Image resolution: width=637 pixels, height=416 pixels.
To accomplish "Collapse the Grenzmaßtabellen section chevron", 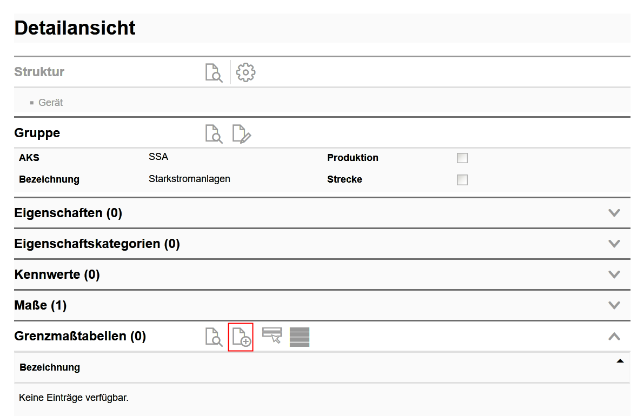I will tap(614, 336).
